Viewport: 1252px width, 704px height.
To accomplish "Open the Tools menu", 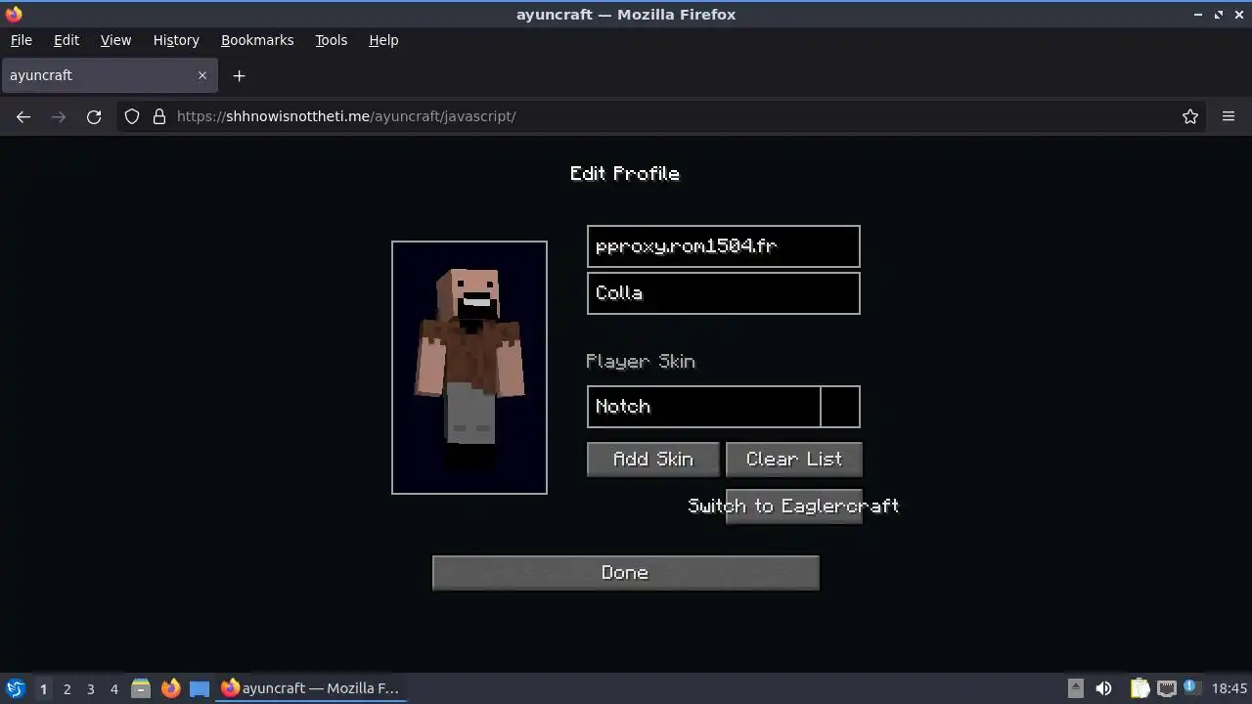I will pyautogui.click(x=331, y=40).
